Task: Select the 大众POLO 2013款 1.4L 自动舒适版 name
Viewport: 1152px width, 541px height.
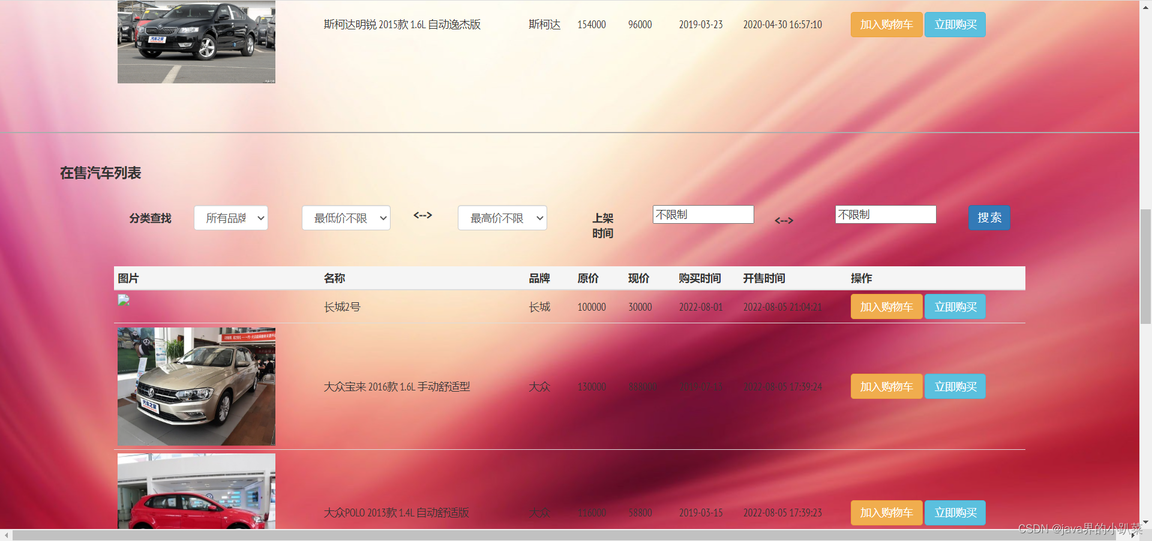Action: [x=397, y=513]
